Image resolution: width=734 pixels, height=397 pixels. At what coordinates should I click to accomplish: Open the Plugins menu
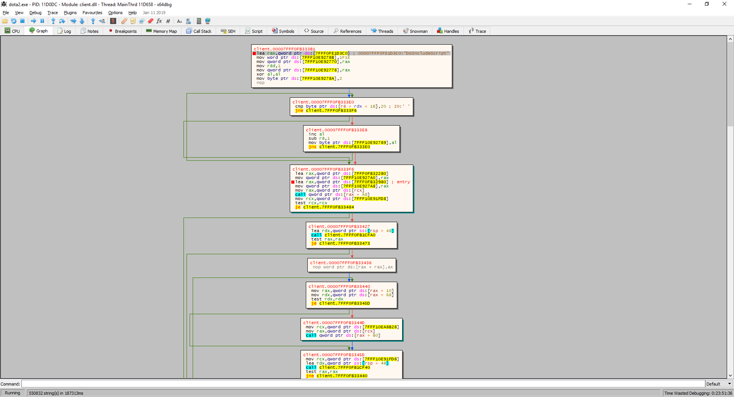click(70, 13)
